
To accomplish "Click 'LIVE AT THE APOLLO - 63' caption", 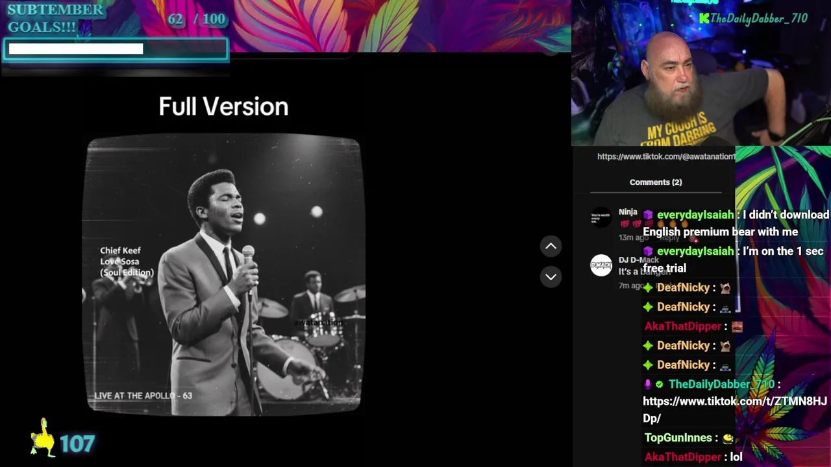I will click(x=143, y=396).
